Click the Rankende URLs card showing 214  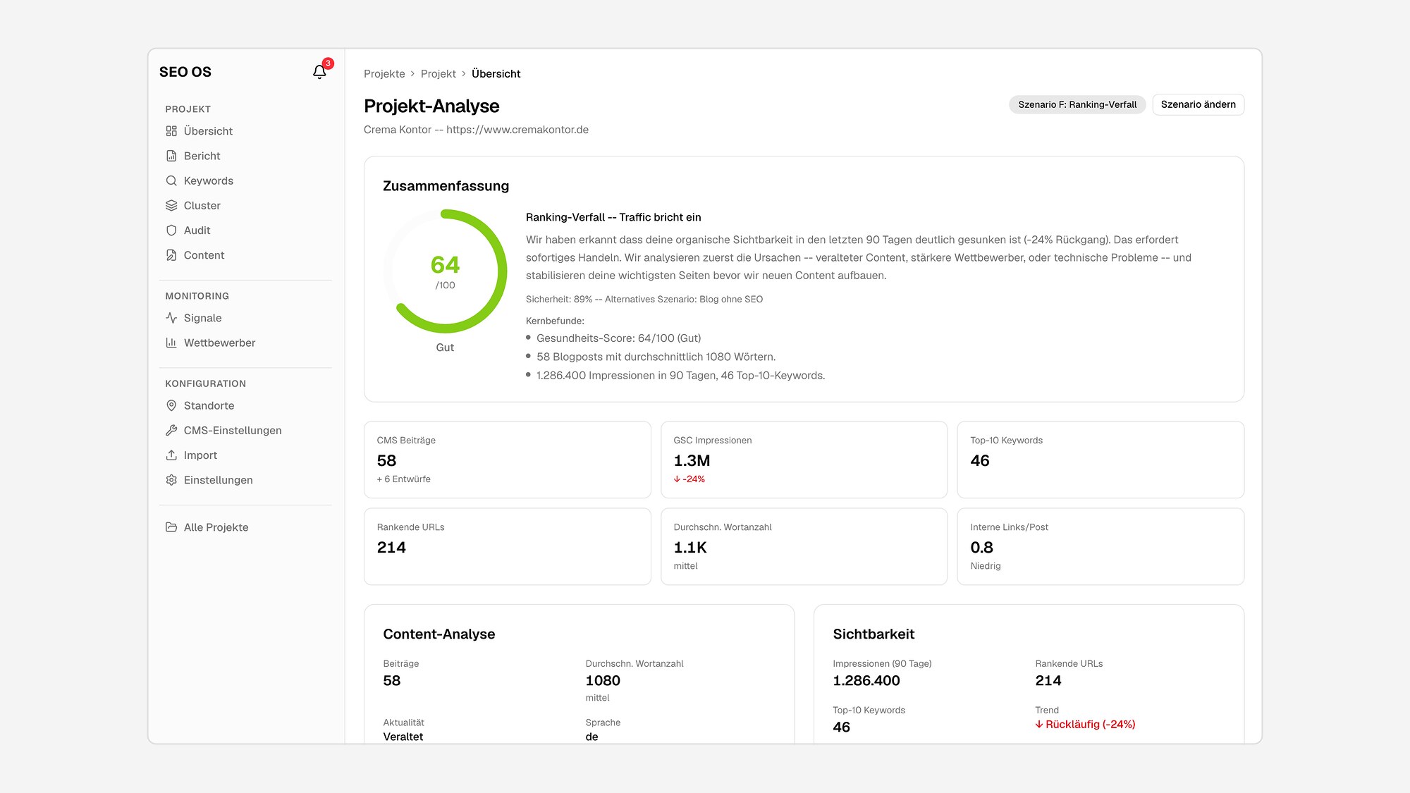coord(508,546)
